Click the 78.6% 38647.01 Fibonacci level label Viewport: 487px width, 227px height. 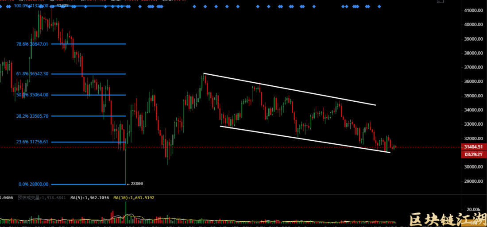point(32,44)
